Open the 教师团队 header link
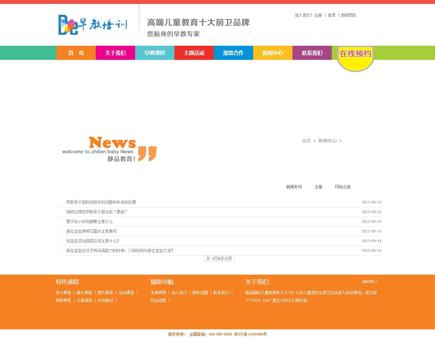The width and height of the screenshot is (435, 339). [x=349, y=15]
